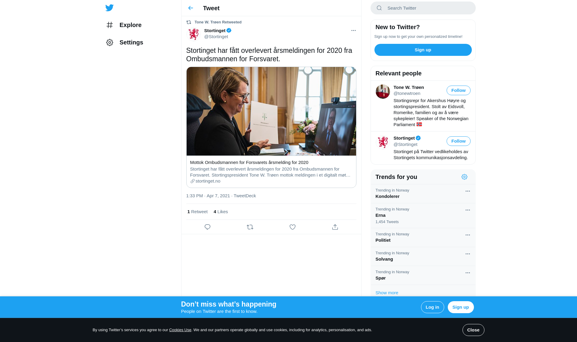Open Stortinget profile avatar in tweet
Screen dimensions: 577x342
click(194, 34)
